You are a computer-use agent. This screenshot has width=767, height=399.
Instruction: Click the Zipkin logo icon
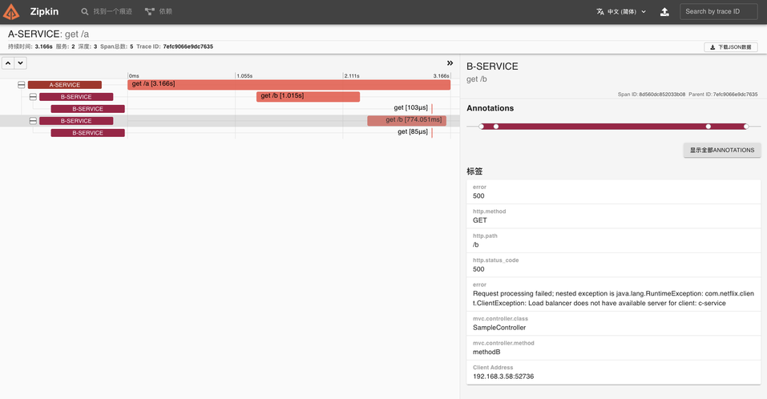11,12
